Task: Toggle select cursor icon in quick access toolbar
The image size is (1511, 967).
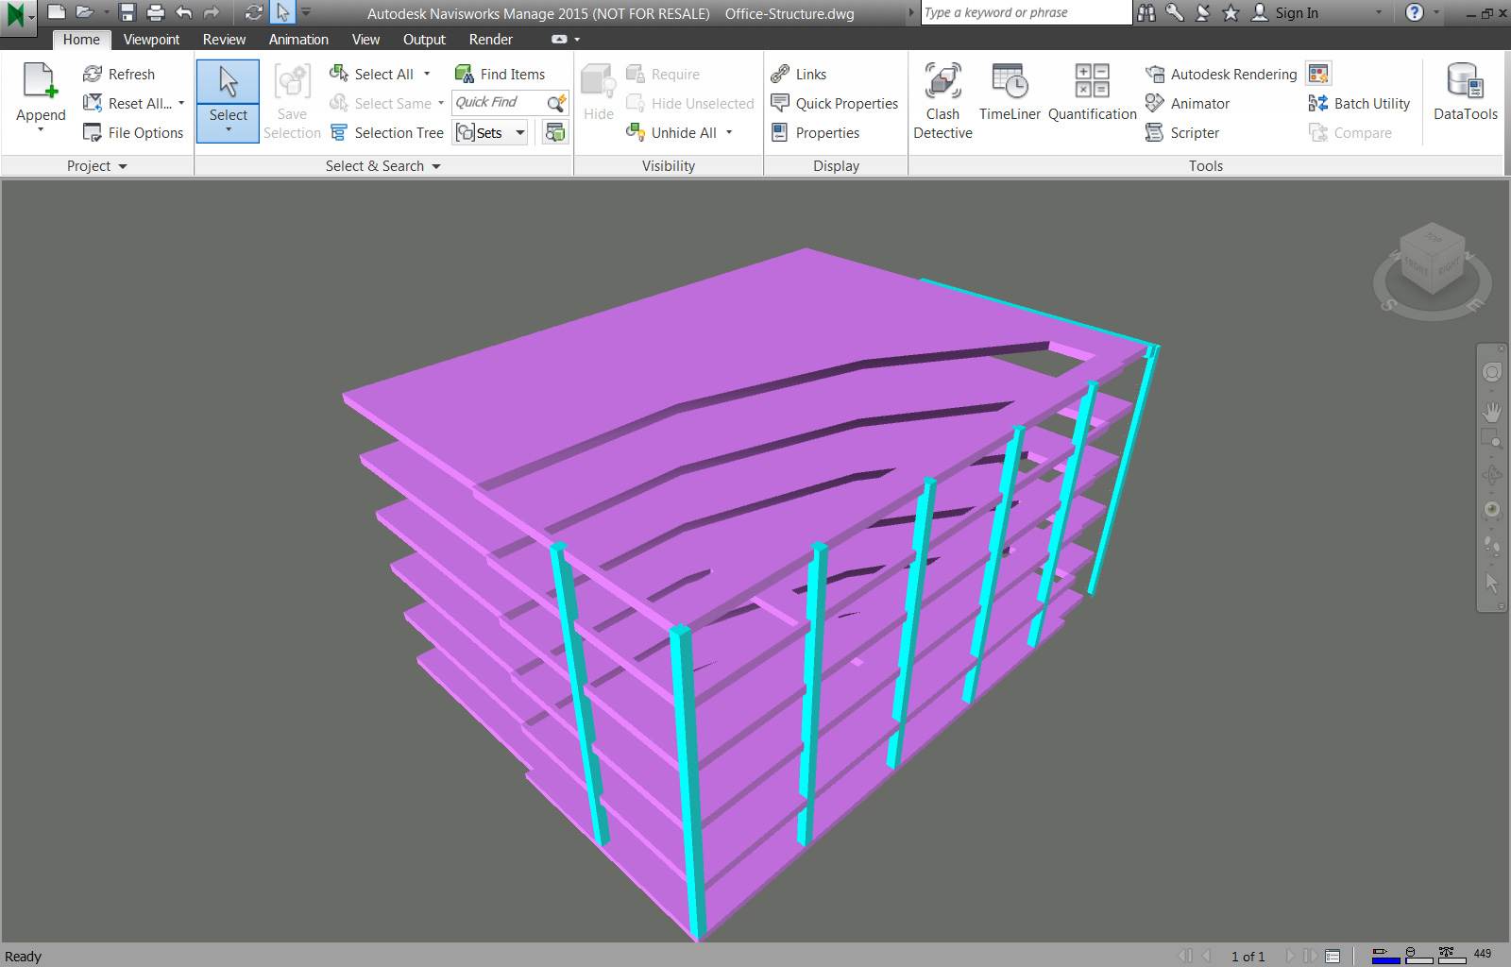Action: pyautogui.click(x=282, y=12)
